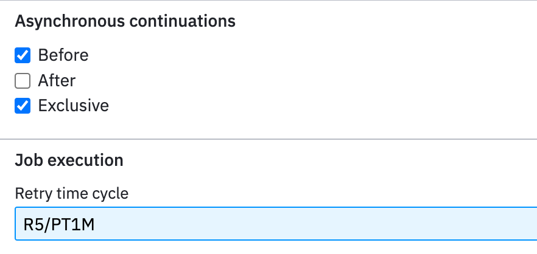
Task: Click the word "cycle" in the field label
Action: [x=110, y=194]
